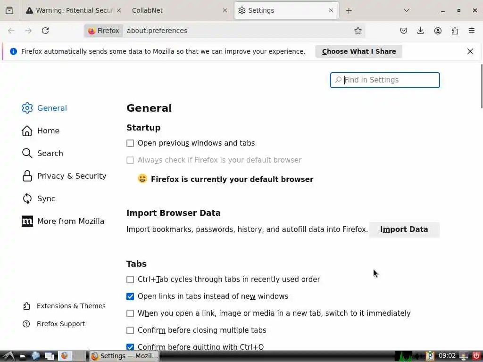Click the 09:02 clock in taskbar
The width and height of the screenshot is (483, 362).
point(447,356)
